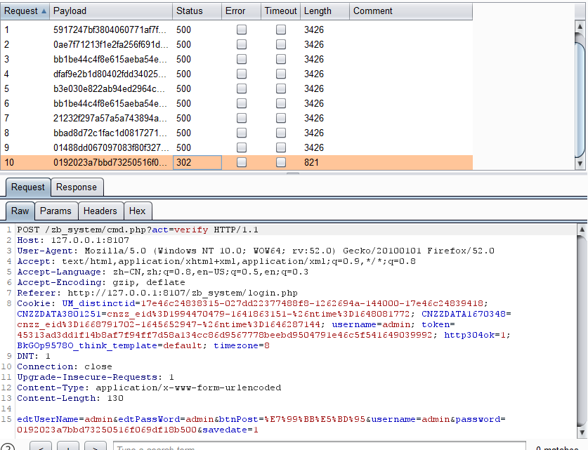Click the Accept-Encoding: gzip, deflate line

click(101, 282)
